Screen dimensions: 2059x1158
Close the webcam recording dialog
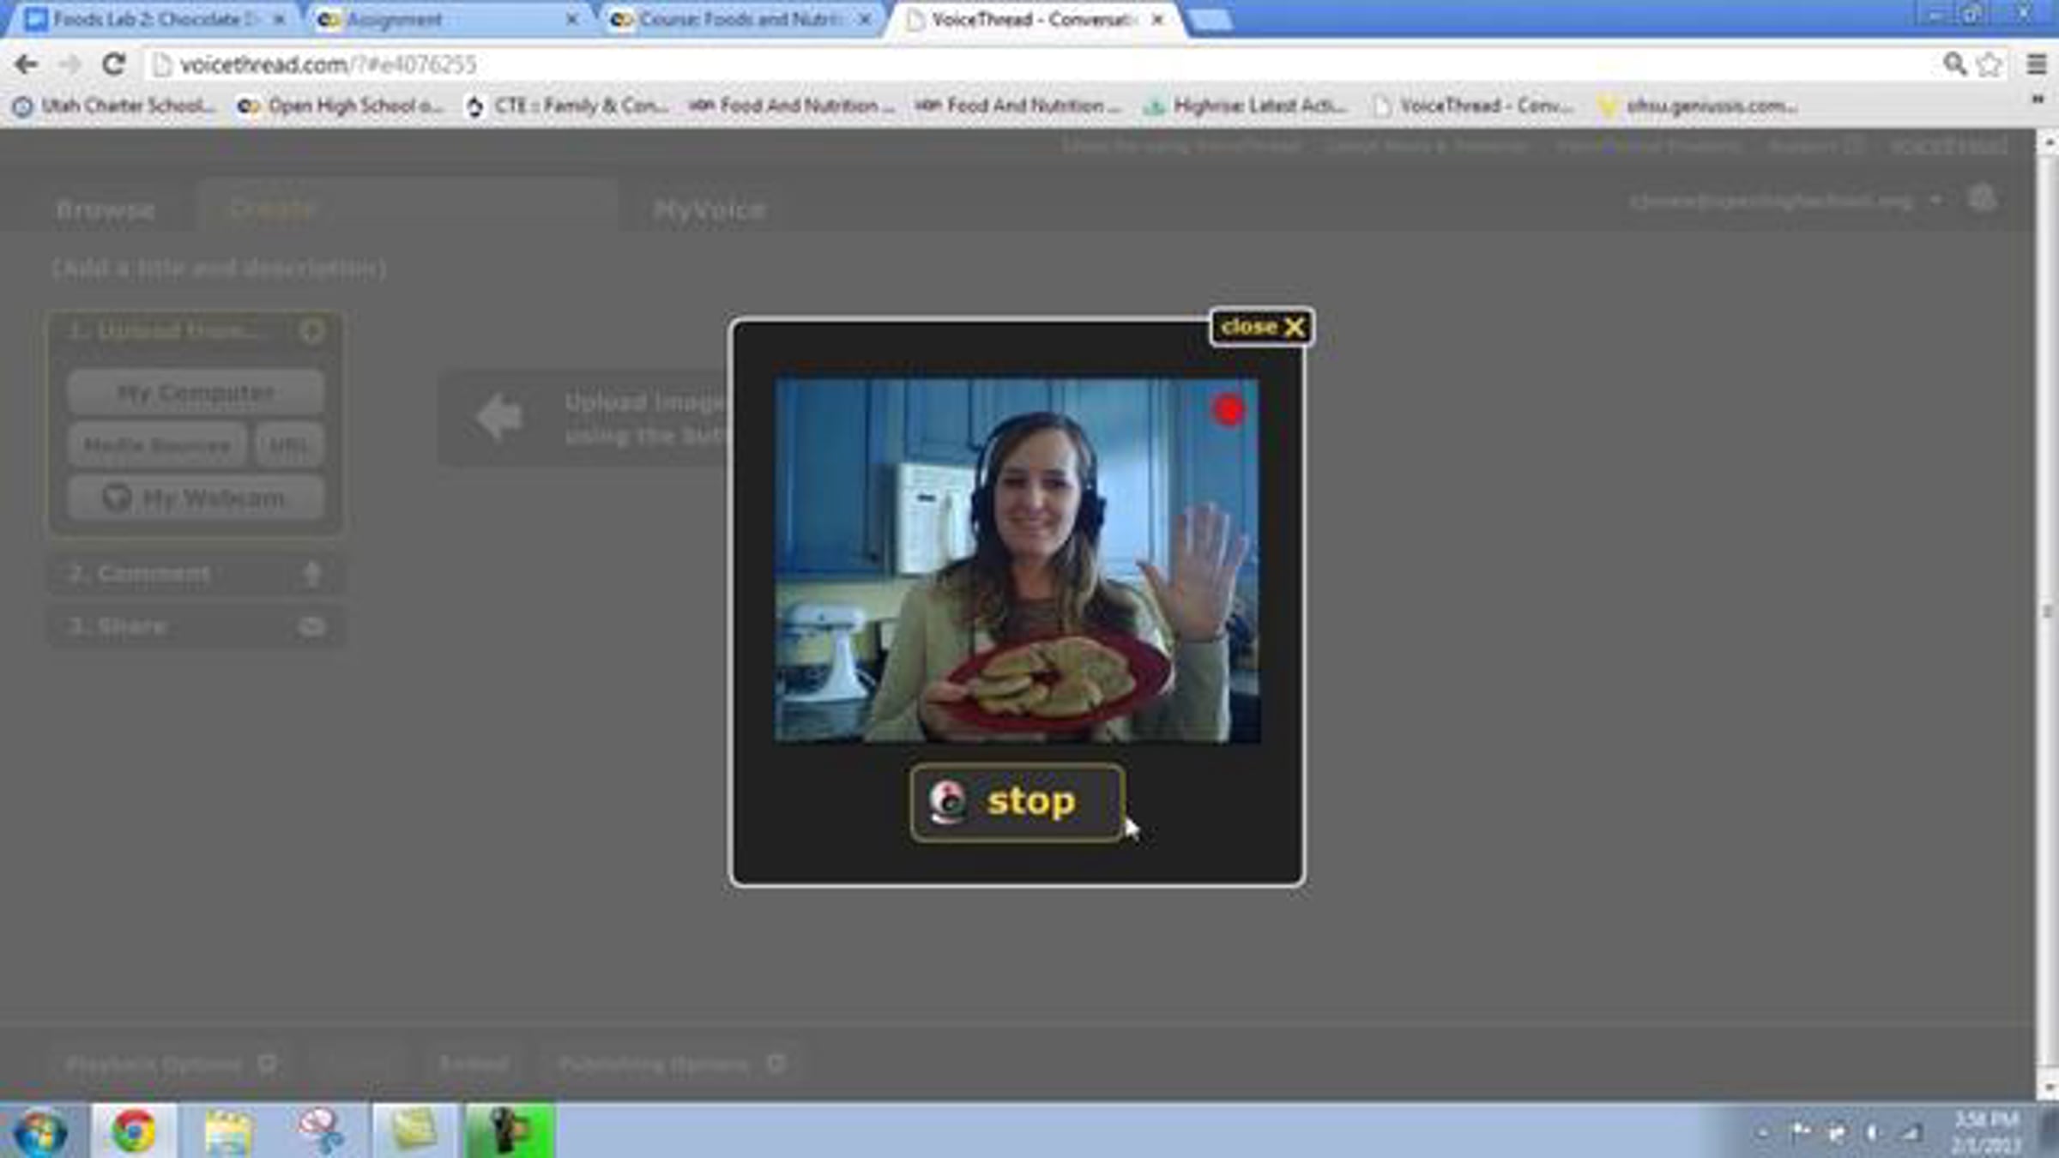pos(1261,327)
